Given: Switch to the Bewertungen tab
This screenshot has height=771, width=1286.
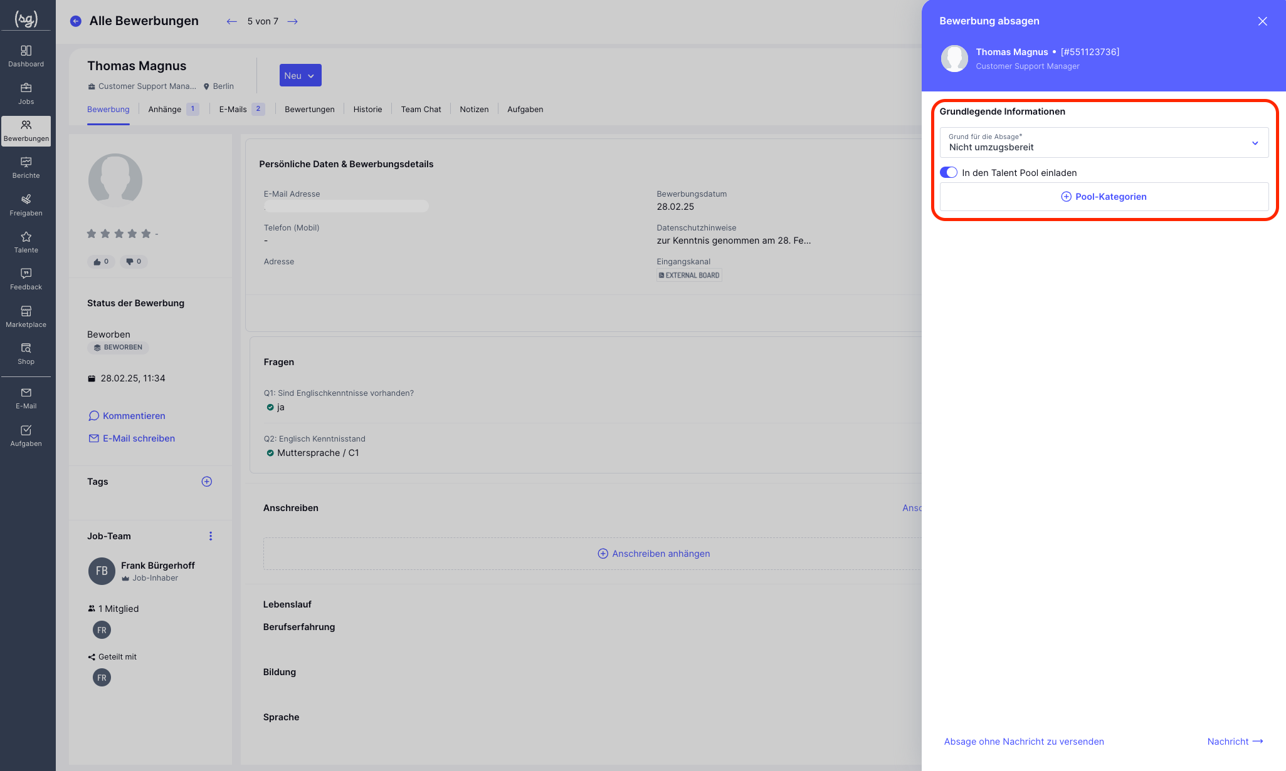Looking at the screenshot, I should (x=310, y=110).
